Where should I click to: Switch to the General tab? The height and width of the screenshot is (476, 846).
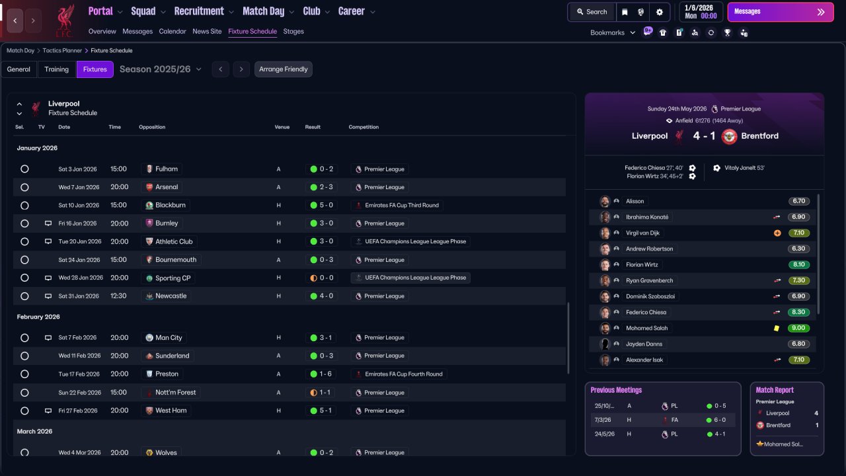coord(19,69)
